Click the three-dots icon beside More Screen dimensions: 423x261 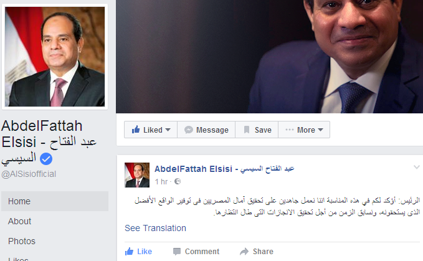click(290, 130)
